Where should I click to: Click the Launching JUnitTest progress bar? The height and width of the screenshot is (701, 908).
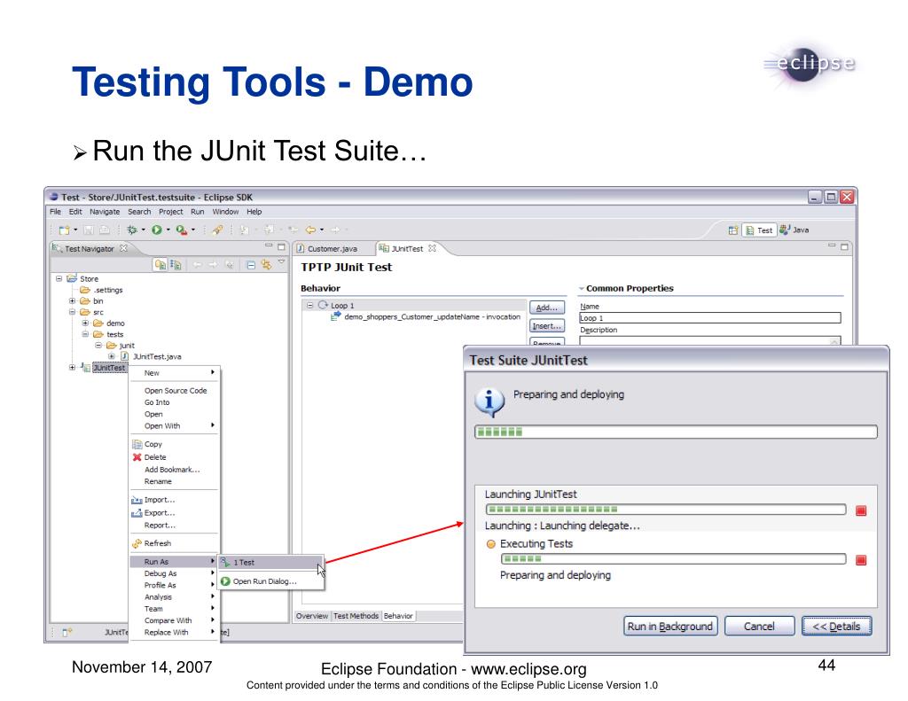[x=666, y=510]
